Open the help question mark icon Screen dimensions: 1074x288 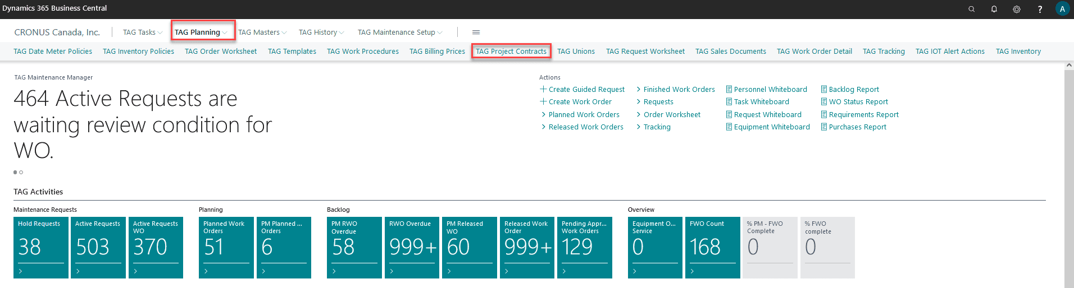click(1040, 9)
